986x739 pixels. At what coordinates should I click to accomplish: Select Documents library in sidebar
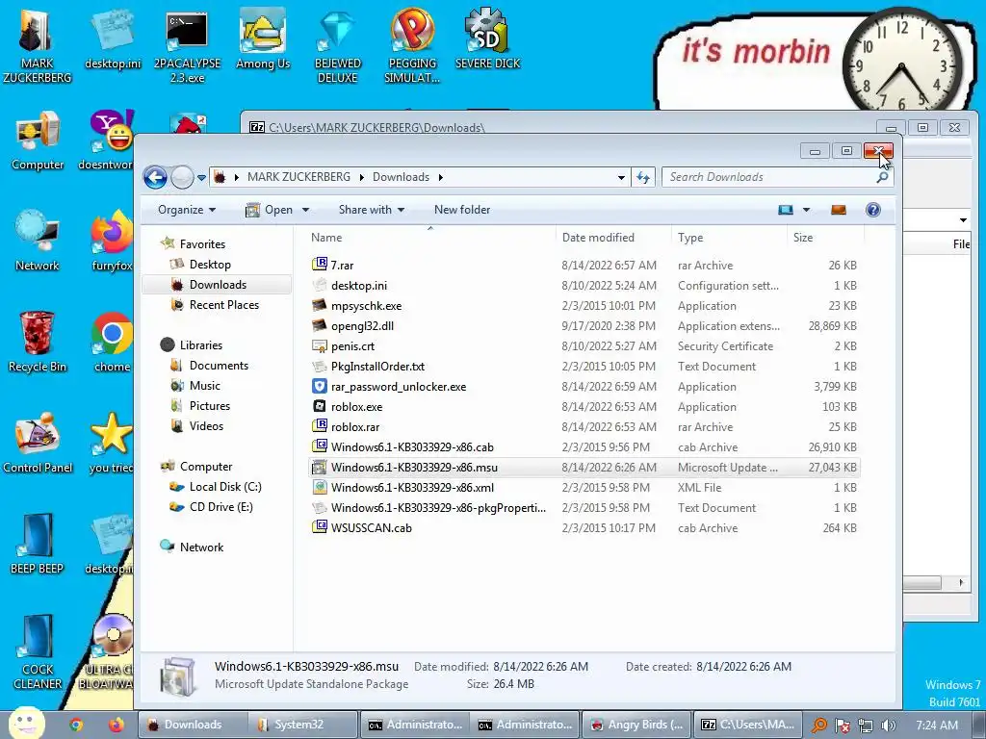(219, 365)
